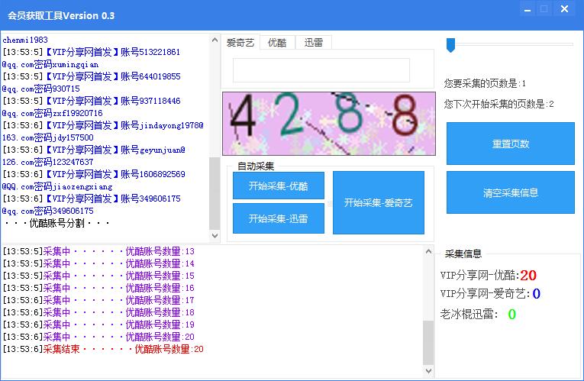Click the status row 优酷账号数量:19
This screenshot has height=381, width=584.
point(98,324)
